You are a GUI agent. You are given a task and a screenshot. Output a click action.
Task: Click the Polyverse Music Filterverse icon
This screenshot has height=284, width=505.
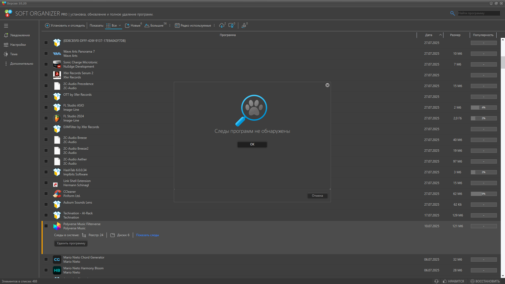57,226
